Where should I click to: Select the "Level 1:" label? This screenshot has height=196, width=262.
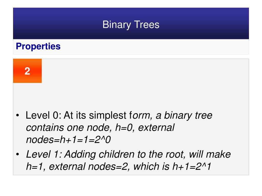click(44, 154)
